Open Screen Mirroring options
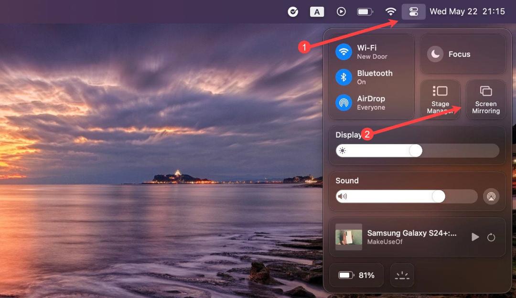The width and height of the screenshot is (516, 298). (486, 100)
